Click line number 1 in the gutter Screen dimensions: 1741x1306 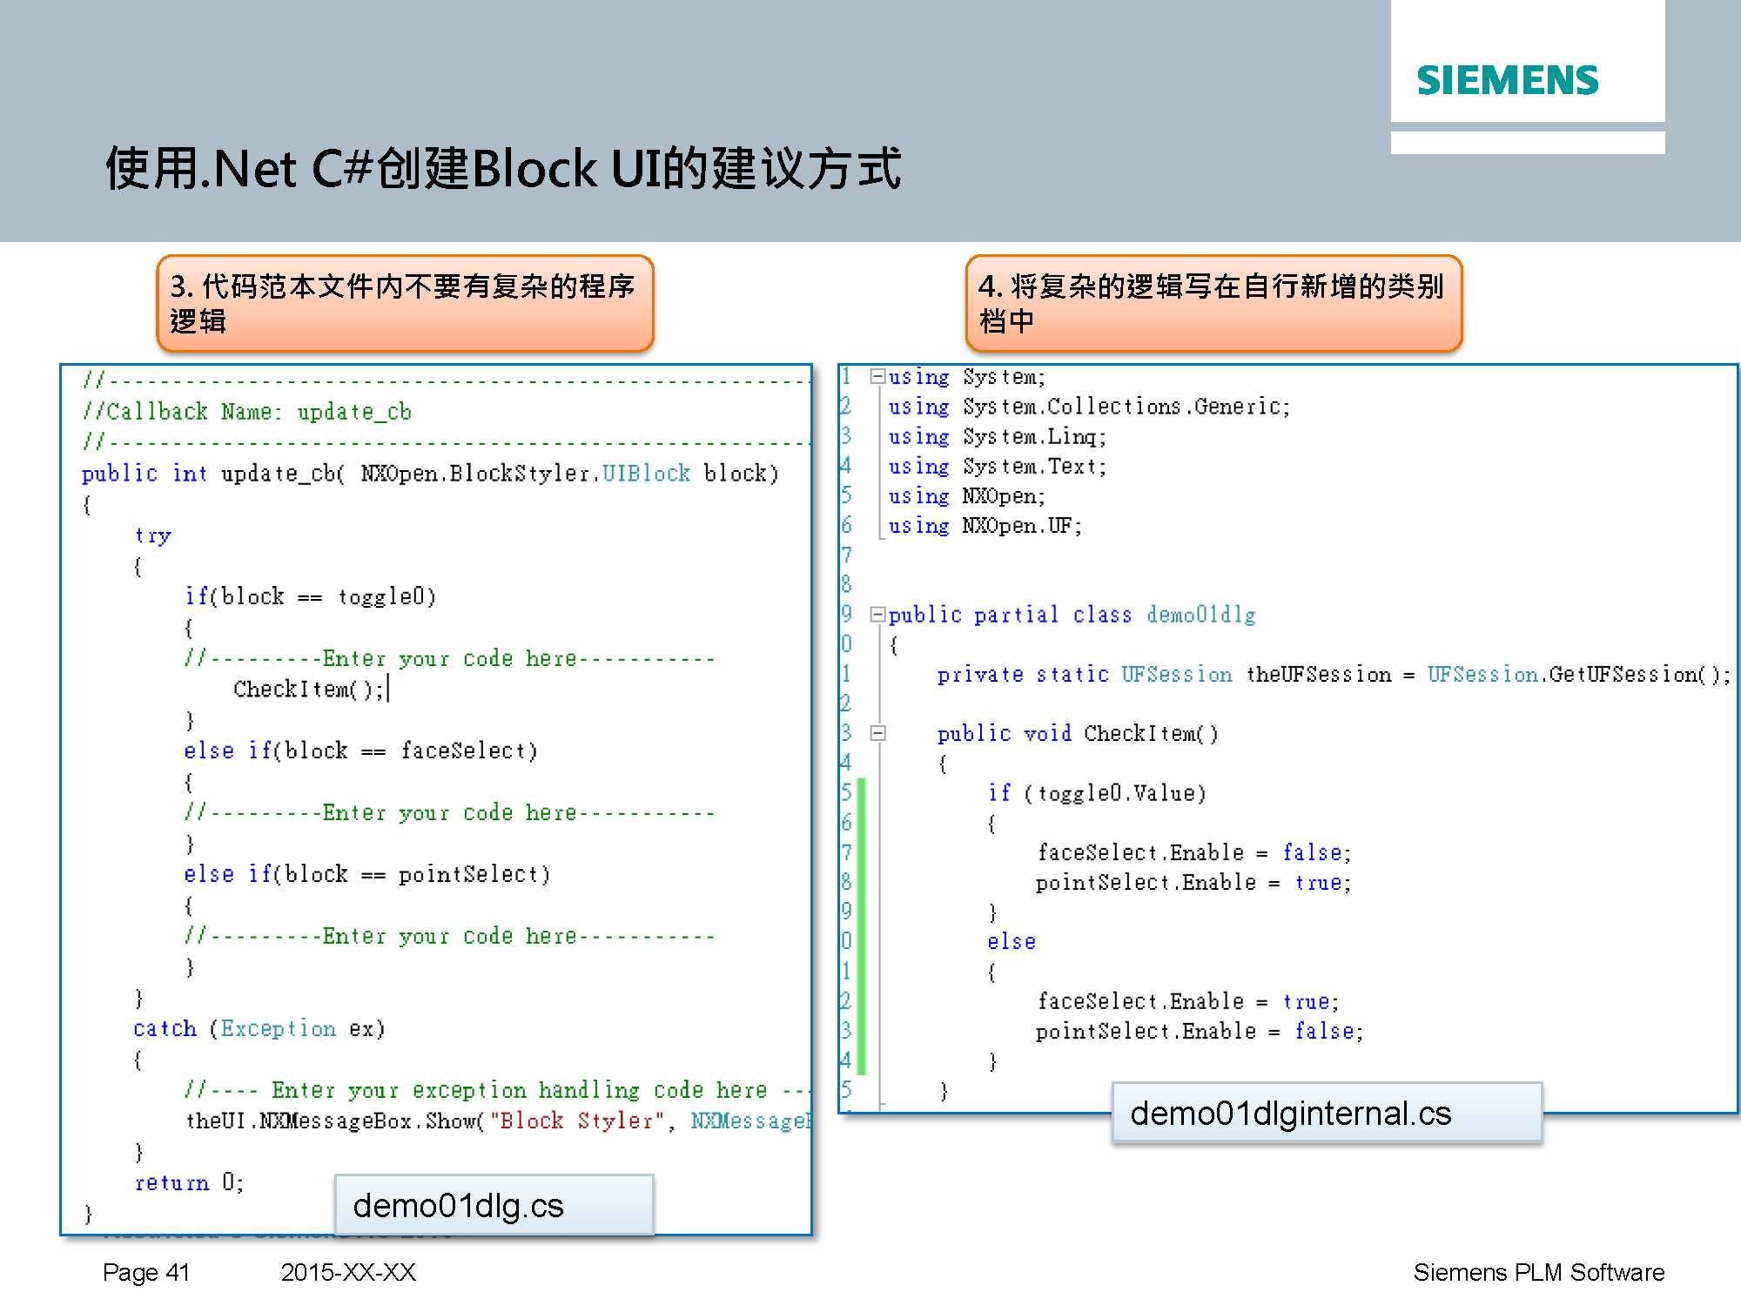[x=845, y=376]
